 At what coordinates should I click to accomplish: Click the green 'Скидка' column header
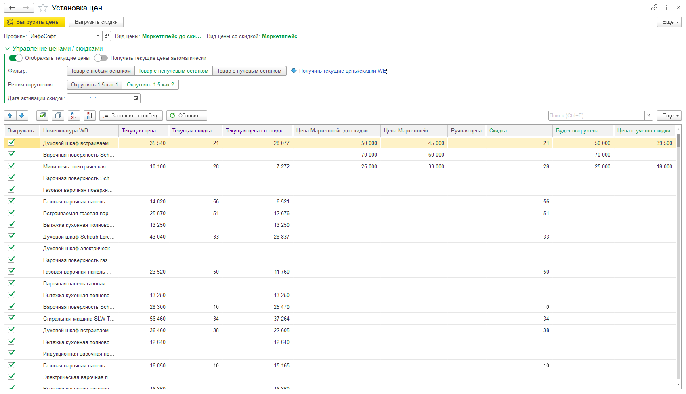pyautogui.click(x=519, y=130)
